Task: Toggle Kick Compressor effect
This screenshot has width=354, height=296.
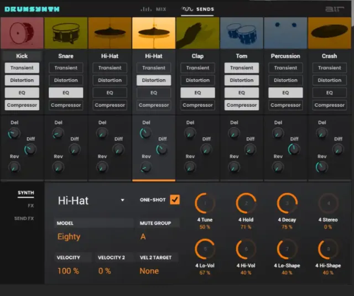Action: click(22, 105)
